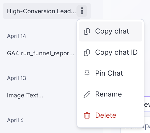Image resolution: width=150 pixels, height=133 pixels.
Task: Select Rename in the context menu
Action: [x=110, y=94]
